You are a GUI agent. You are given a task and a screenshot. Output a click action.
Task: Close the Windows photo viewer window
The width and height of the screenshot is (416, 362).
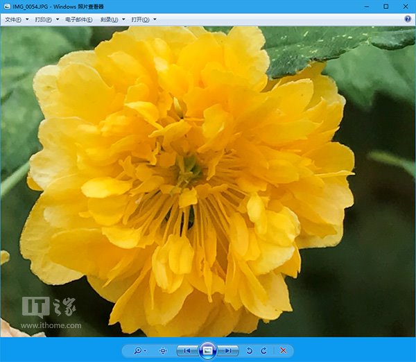405,6
